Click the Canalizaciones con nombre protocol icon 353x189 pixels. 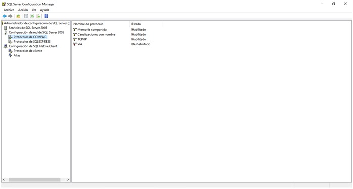coord(75,35)
